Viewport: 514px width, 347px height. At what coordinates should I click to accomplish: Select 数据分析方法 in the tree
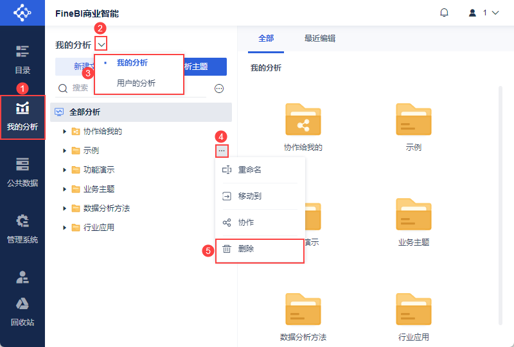coord(107,208)
